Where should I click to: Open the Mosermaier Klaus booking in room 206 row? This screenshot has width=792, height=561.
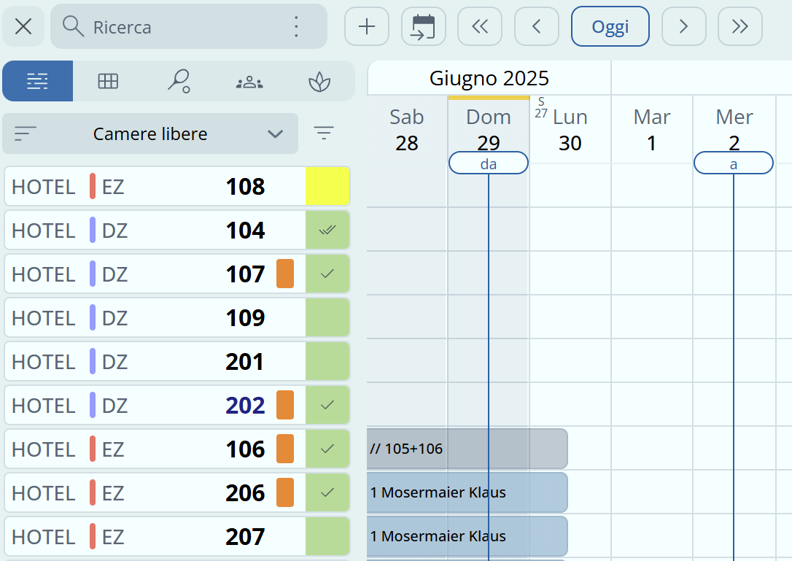coord(467,492)
